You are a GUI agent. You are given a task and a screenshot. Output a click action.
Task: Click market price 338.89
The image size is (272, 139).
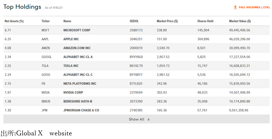click(162, 30)
